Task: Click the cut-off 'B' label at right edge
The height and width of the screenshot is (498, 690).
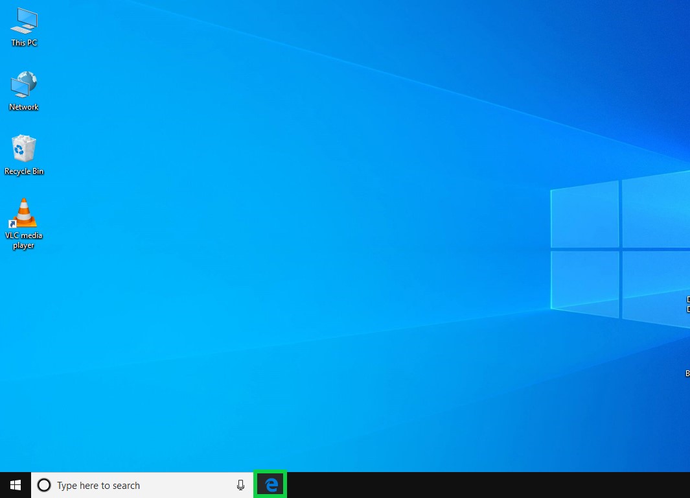Action: pos(687,373)
